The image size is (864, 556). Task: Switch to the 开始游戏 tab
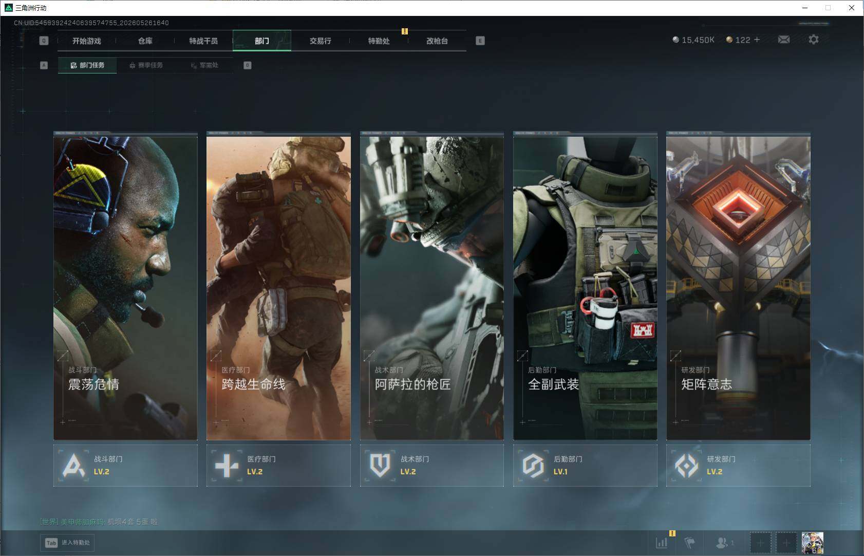(x=87, y=41)
